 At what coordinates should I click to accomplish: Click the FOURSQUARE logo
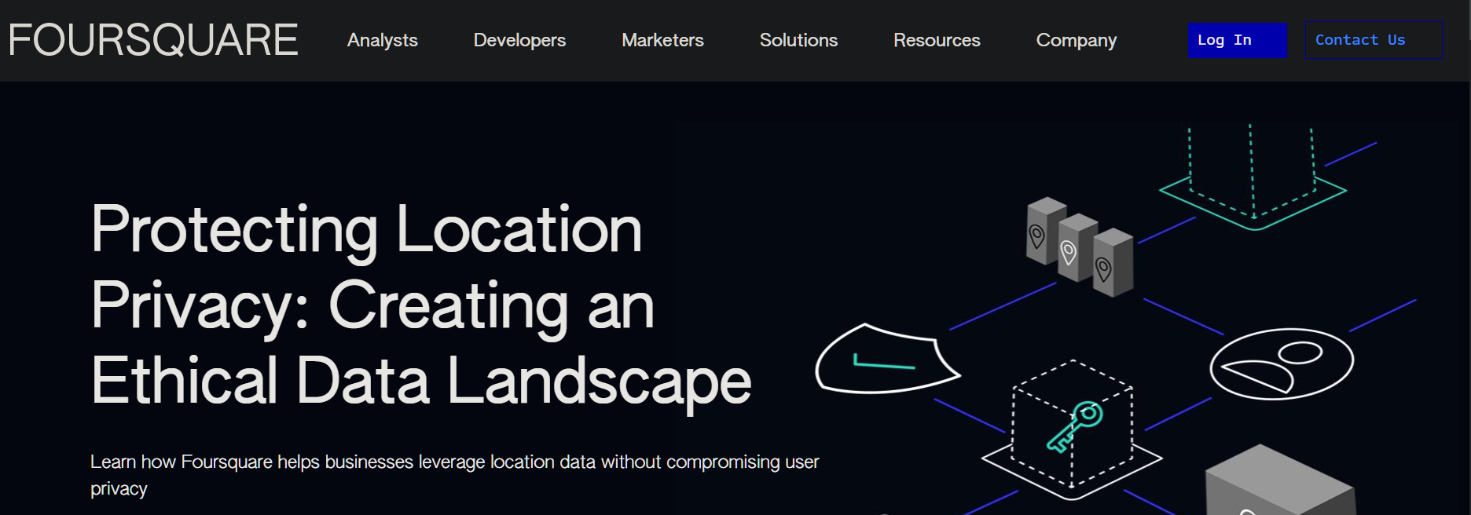(x=153, y=40)
